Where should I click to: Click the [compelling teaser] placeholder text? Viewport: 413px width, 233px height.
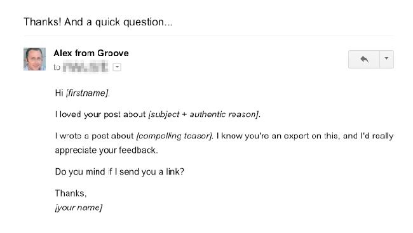click(x=174, y=136)
